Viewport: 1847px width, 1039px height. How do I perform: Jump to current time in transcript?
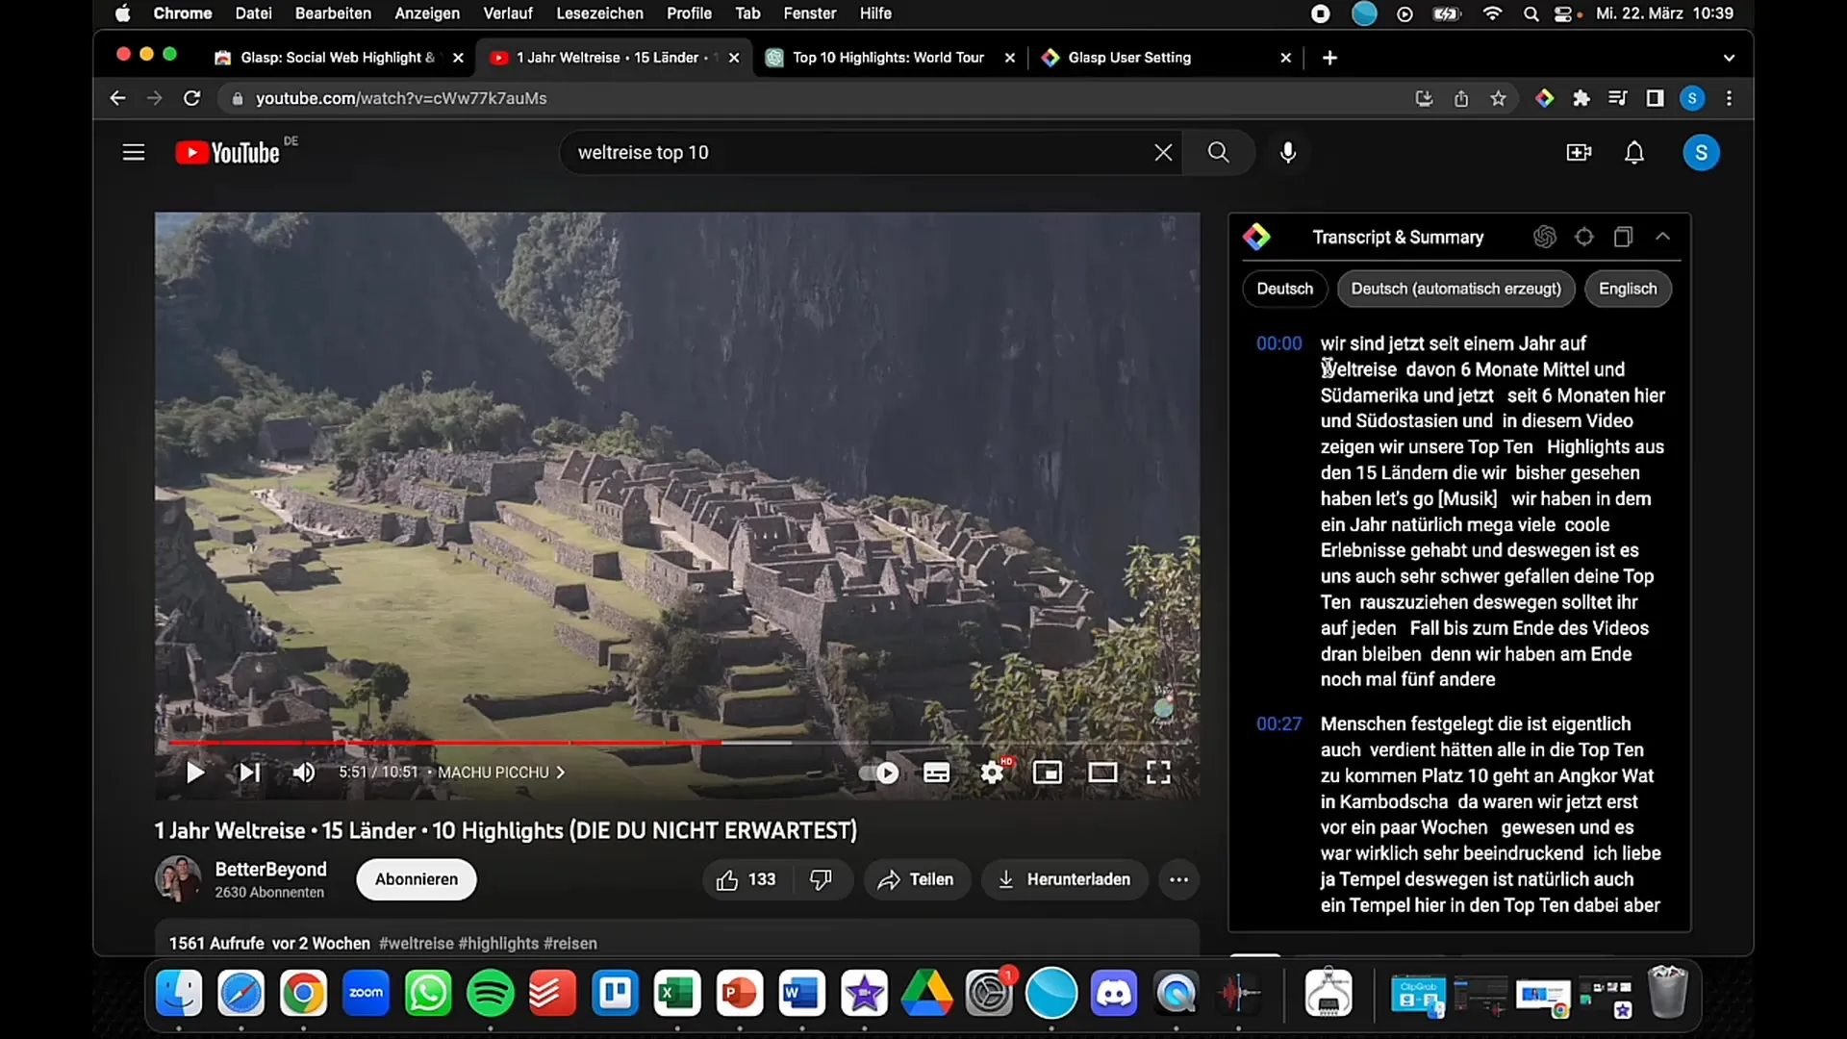1584,237
